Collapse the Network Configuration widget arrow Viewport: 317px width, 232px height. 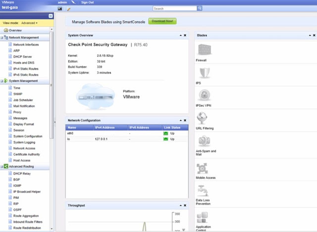tap(180, 120)
